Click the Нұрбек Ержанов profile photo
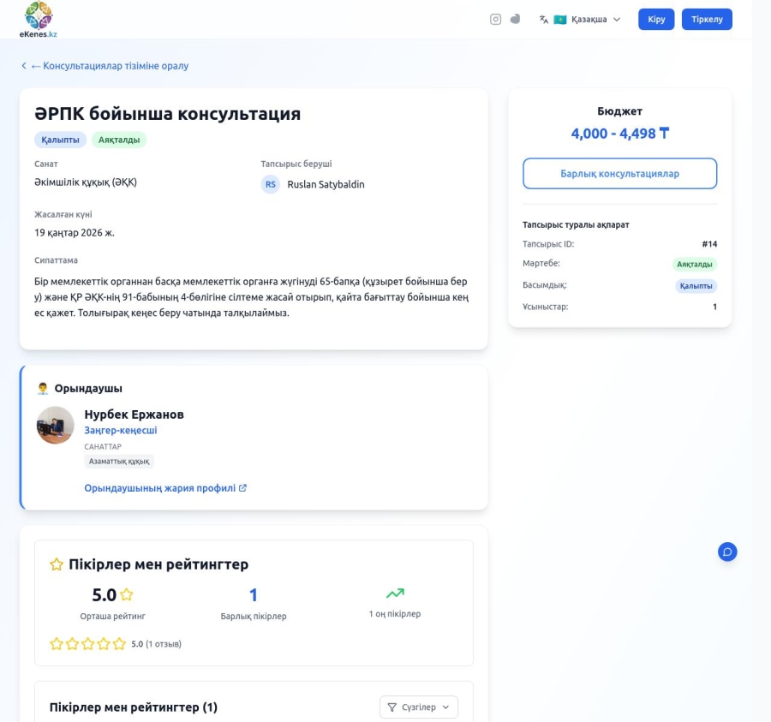Viewport: 771px width, 722px height. pos(56,425)
